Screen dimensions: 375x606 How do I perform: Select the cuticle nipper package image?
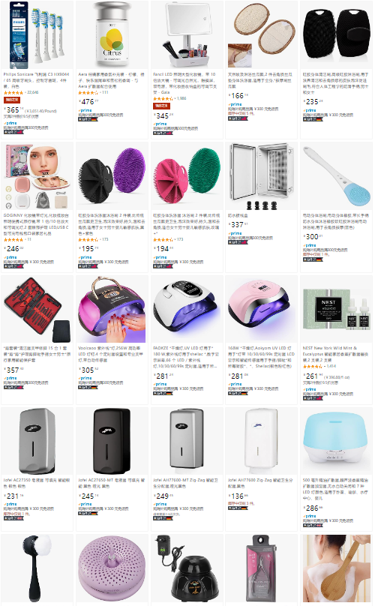(x=262, y=568)
